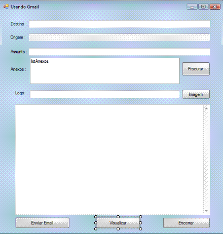Click the message box scroll down arrow
The image size is (223, 234).
pos(206,211)
